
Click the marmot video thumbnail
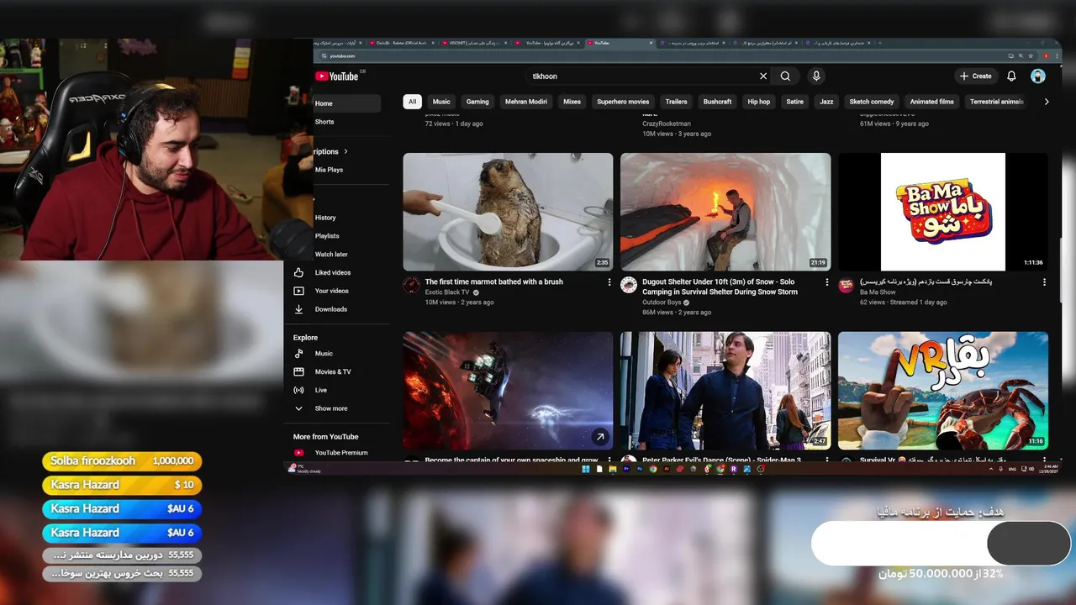coord(508,212)
